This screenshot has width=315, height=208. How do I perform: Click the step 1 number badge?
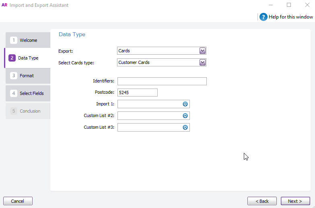coord(14,40)
